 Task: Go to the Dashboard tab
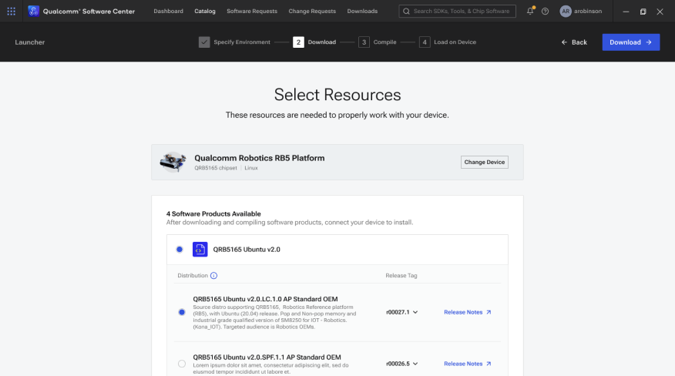[x=168, y=12]
